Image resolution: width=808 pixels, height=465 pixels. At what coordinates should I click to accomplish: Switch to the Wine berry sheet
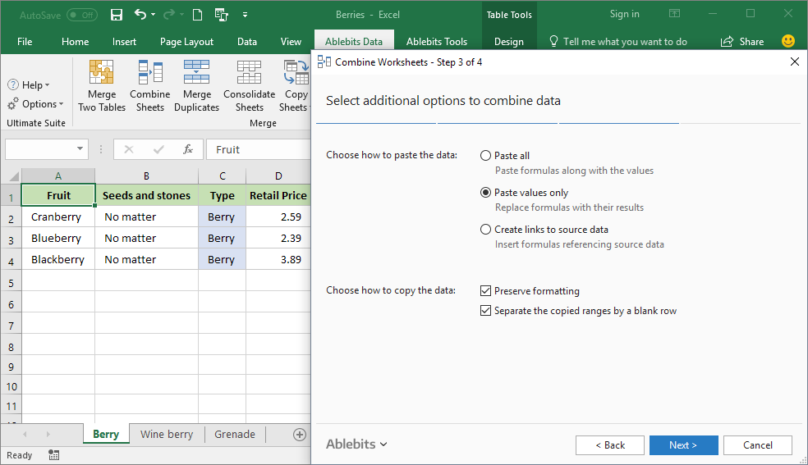point(167,434)
